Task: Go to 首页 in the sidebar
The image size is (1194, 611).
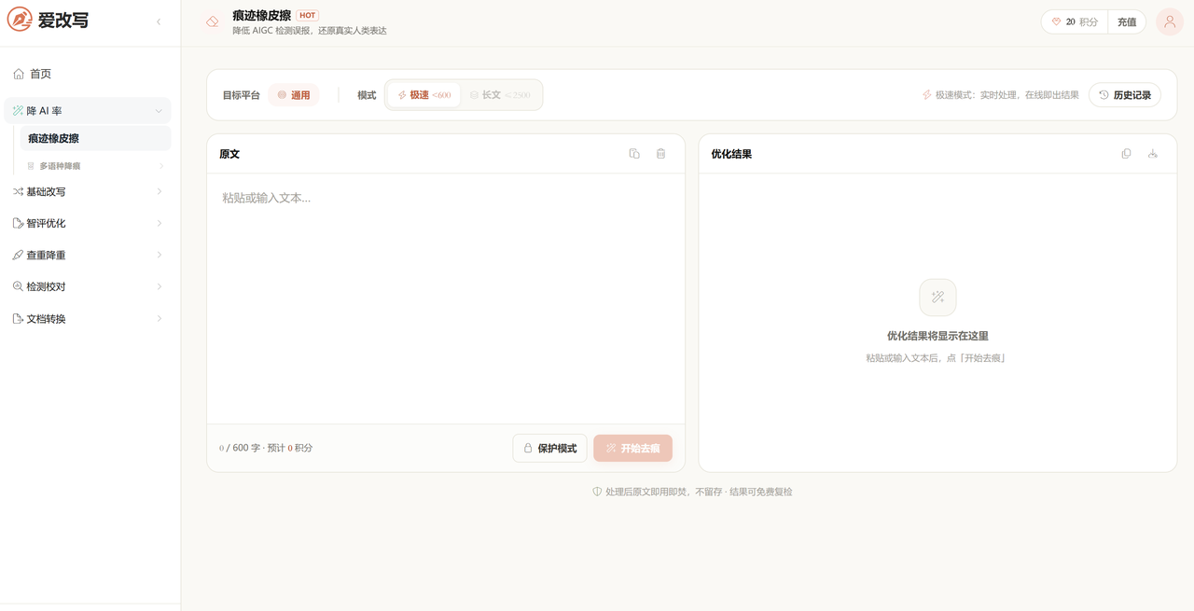Action: point(88,74)
